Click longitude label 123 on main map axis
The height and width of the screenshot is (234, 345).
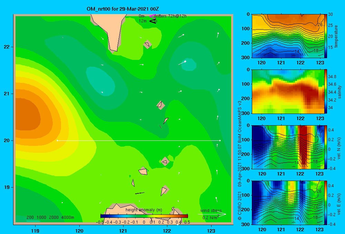pos(211,231)
